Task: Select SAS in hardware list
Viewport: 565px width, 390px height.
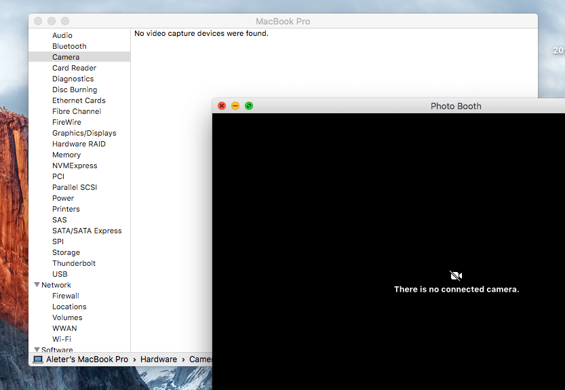Action: pyautogui.click(x=60, y=220)
